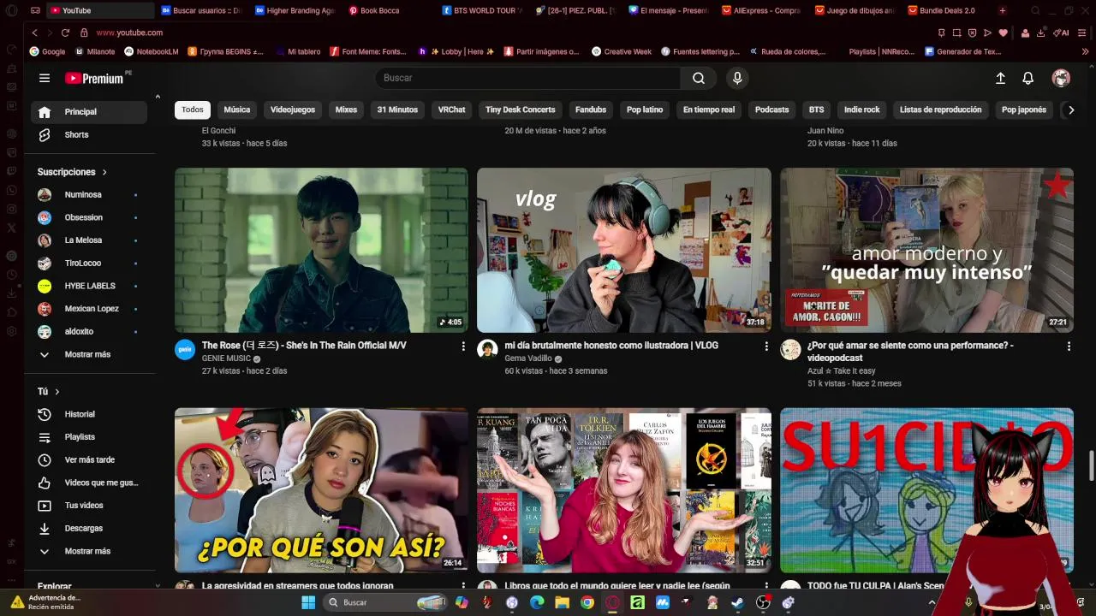Image resolution: width=1096 pixels, height=616 pixels.
Task: Click the Windows taskbar Buscar box
Action: pos(385,602)
